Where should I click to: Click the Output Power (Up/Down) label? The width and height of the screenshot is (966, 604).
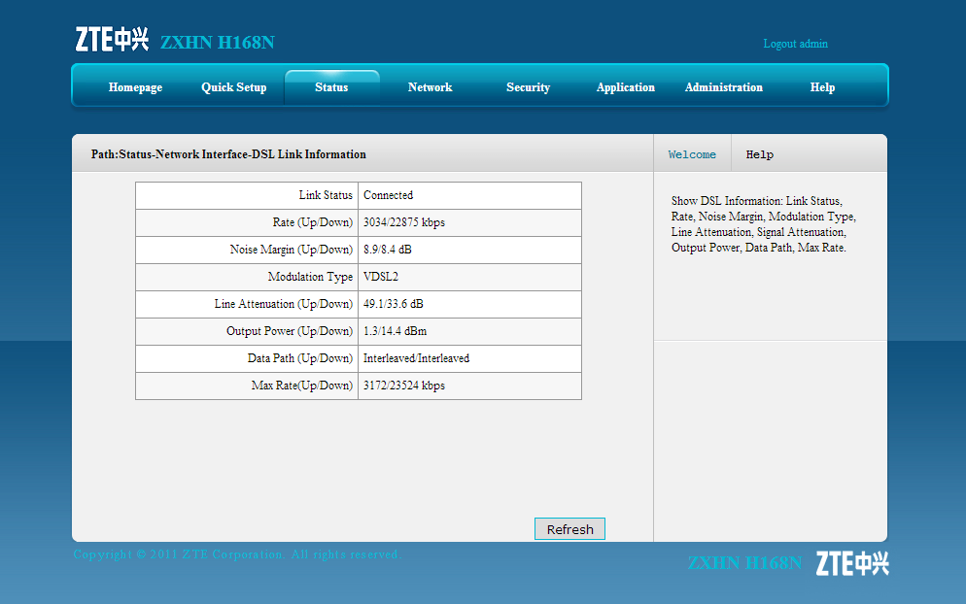289,330
